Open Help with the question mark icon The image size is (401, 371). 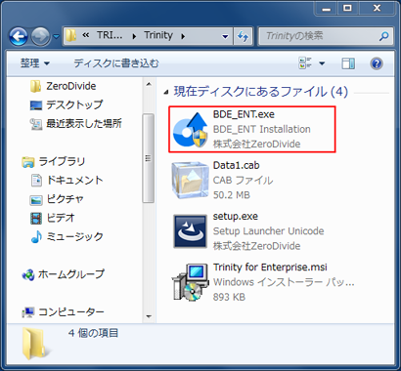pyautogui.click(x=377, y=63)
